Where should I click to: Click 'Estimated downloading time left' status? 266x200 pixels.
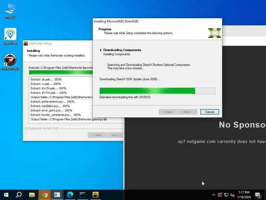click(x=125, y=97)
